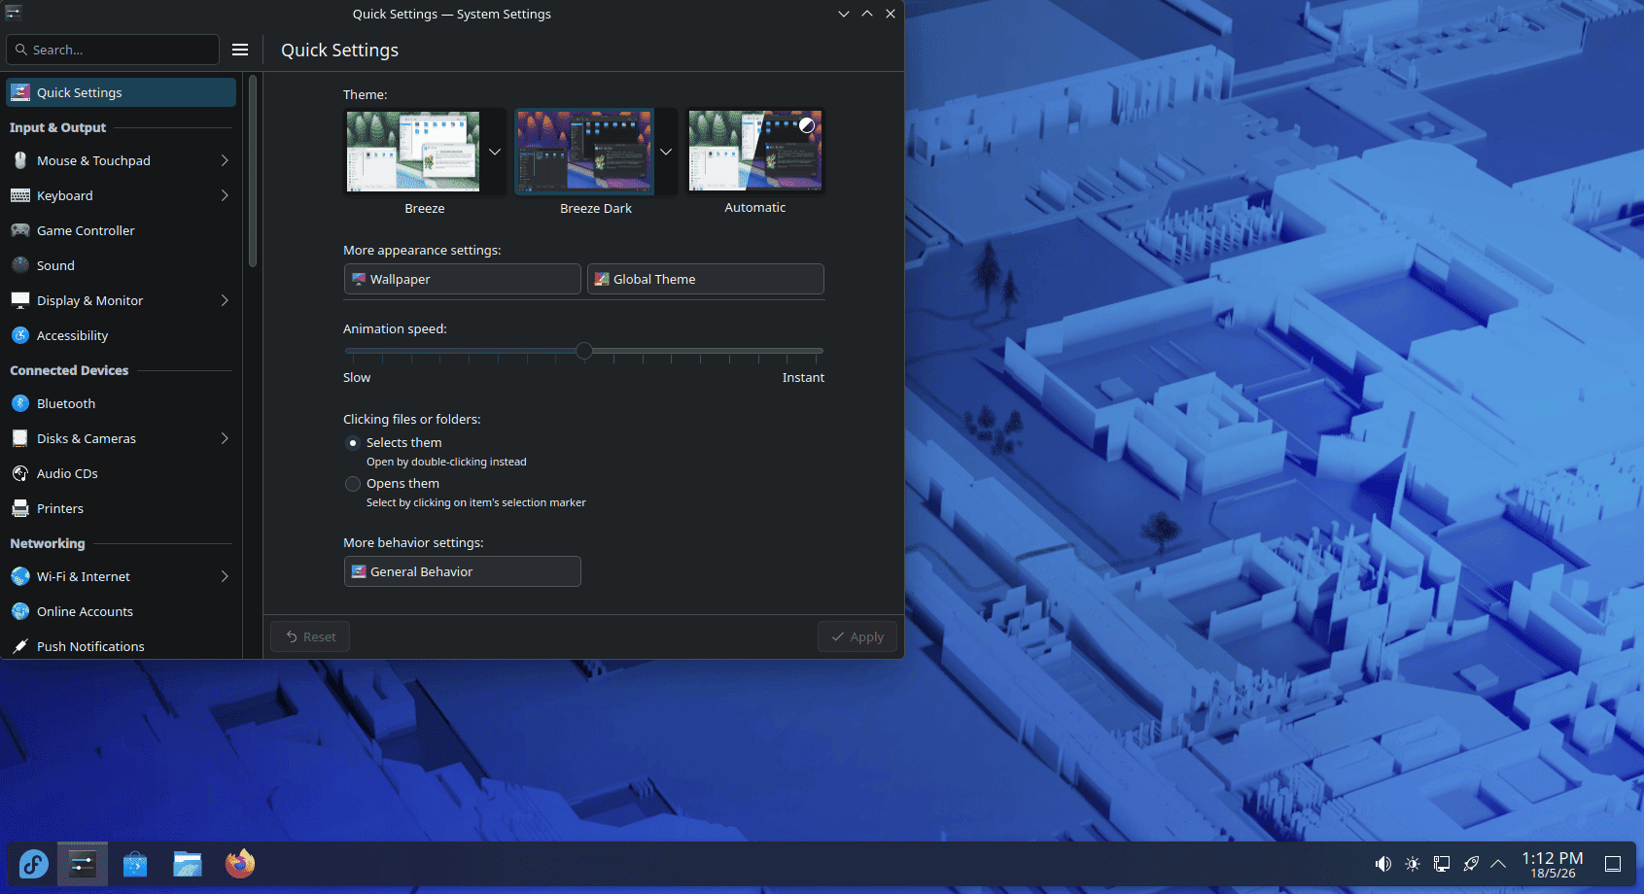This screenshot has width=1644, height=894.
Task: Expand Keyboard submenu arrow
Action: click(225, 195)
